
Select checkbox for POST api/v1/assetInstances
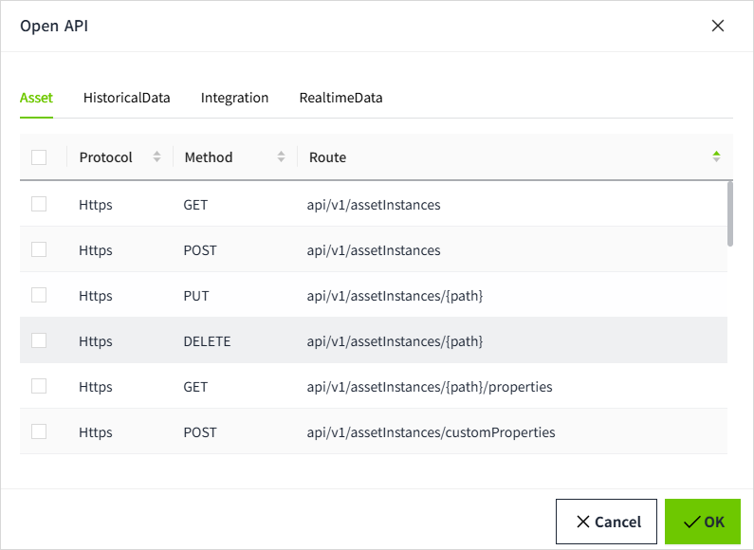pyautogui.click(x=39, y=249)
